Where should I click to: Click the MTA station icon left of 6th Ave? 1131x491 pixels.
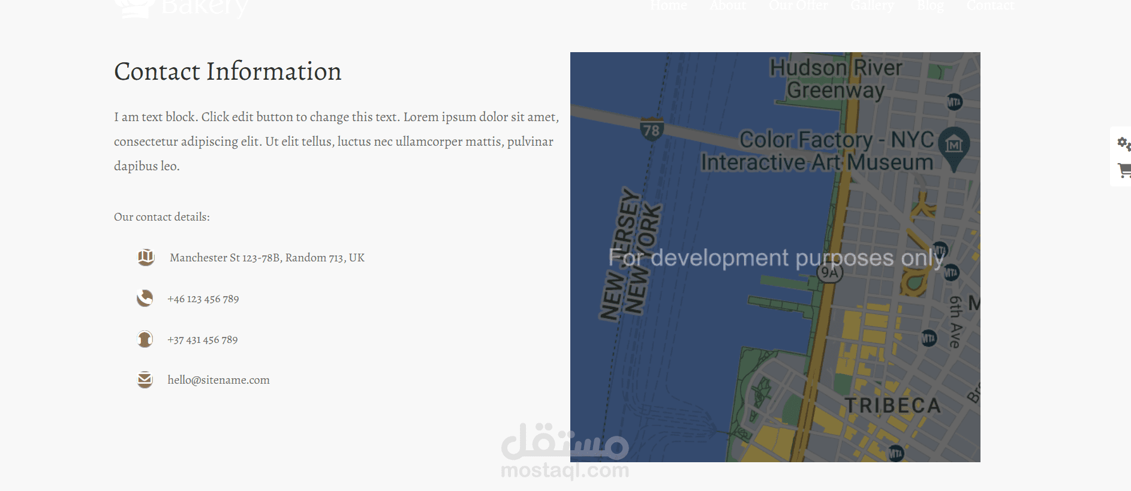tap(928, 338)
